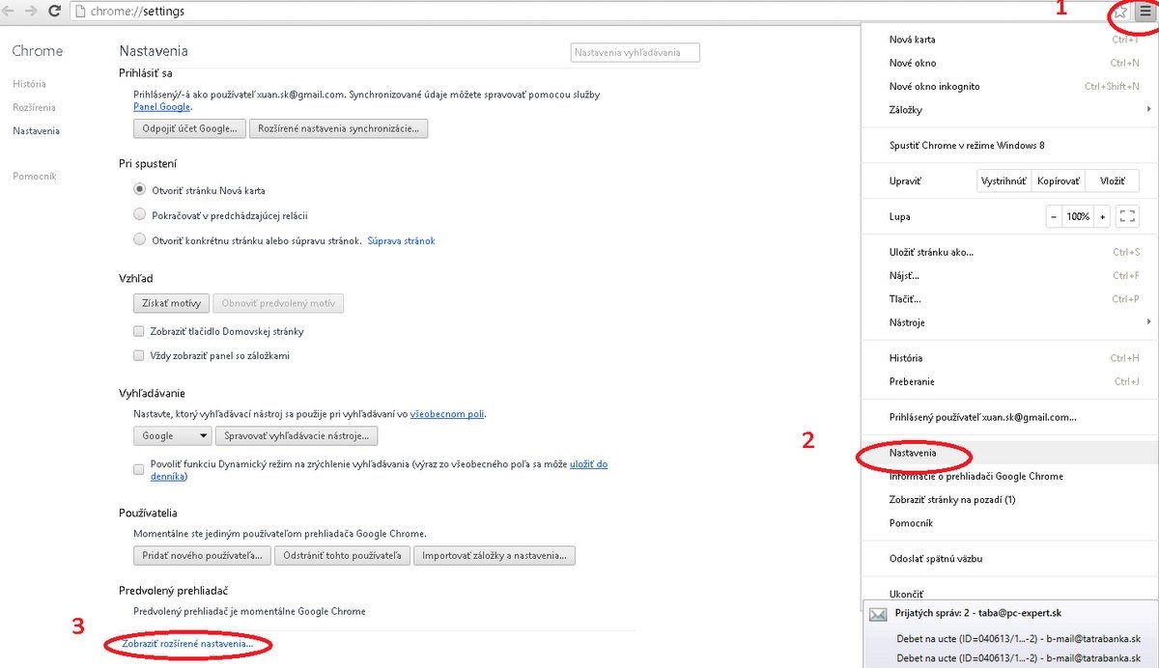Increase zoom with the plus button

click(1102, 216)
